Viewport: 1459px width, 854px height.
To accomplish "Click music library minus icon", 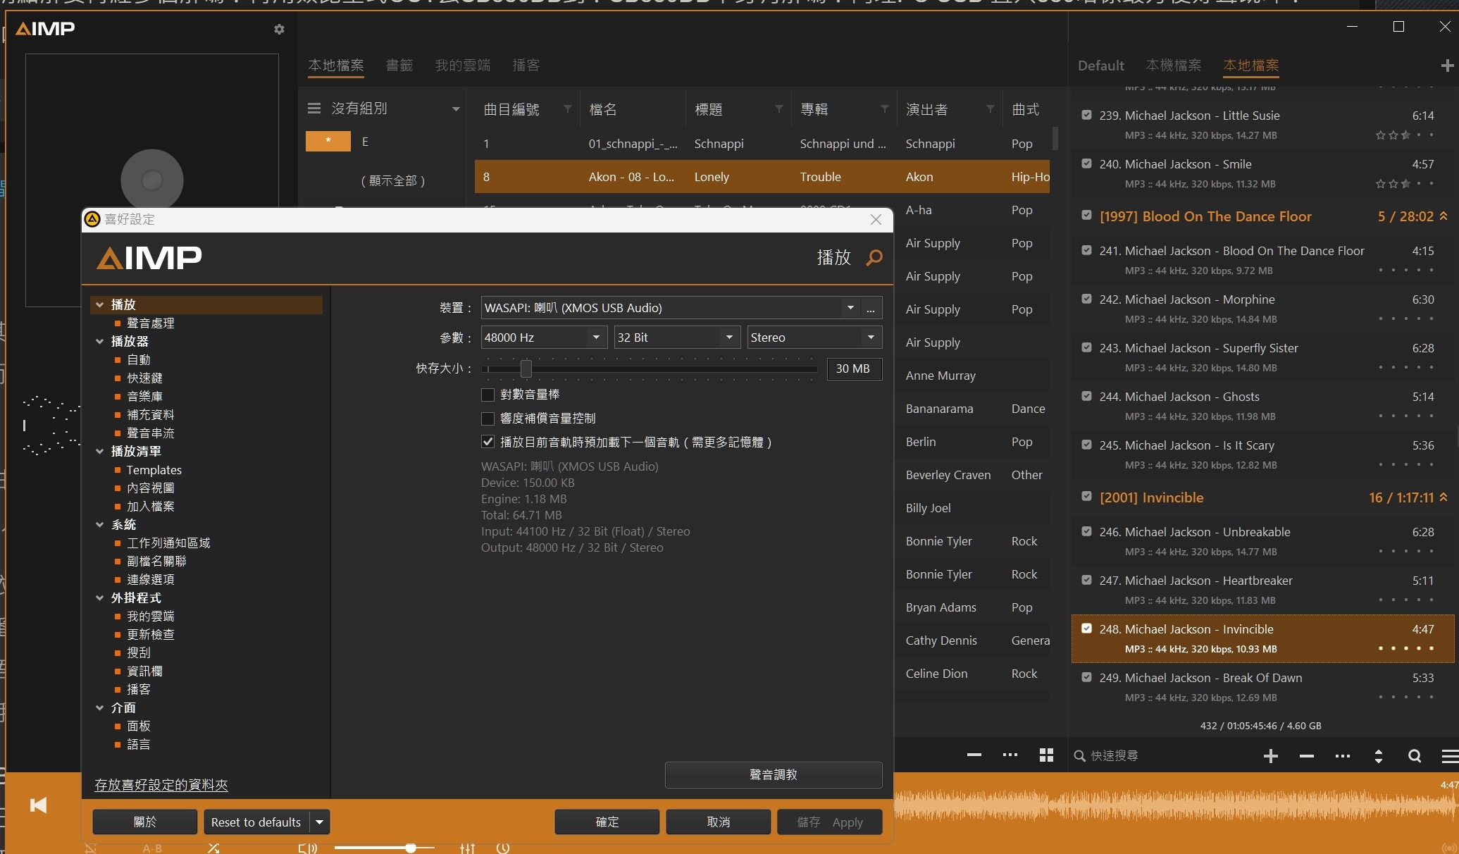I will pos(974,755).
